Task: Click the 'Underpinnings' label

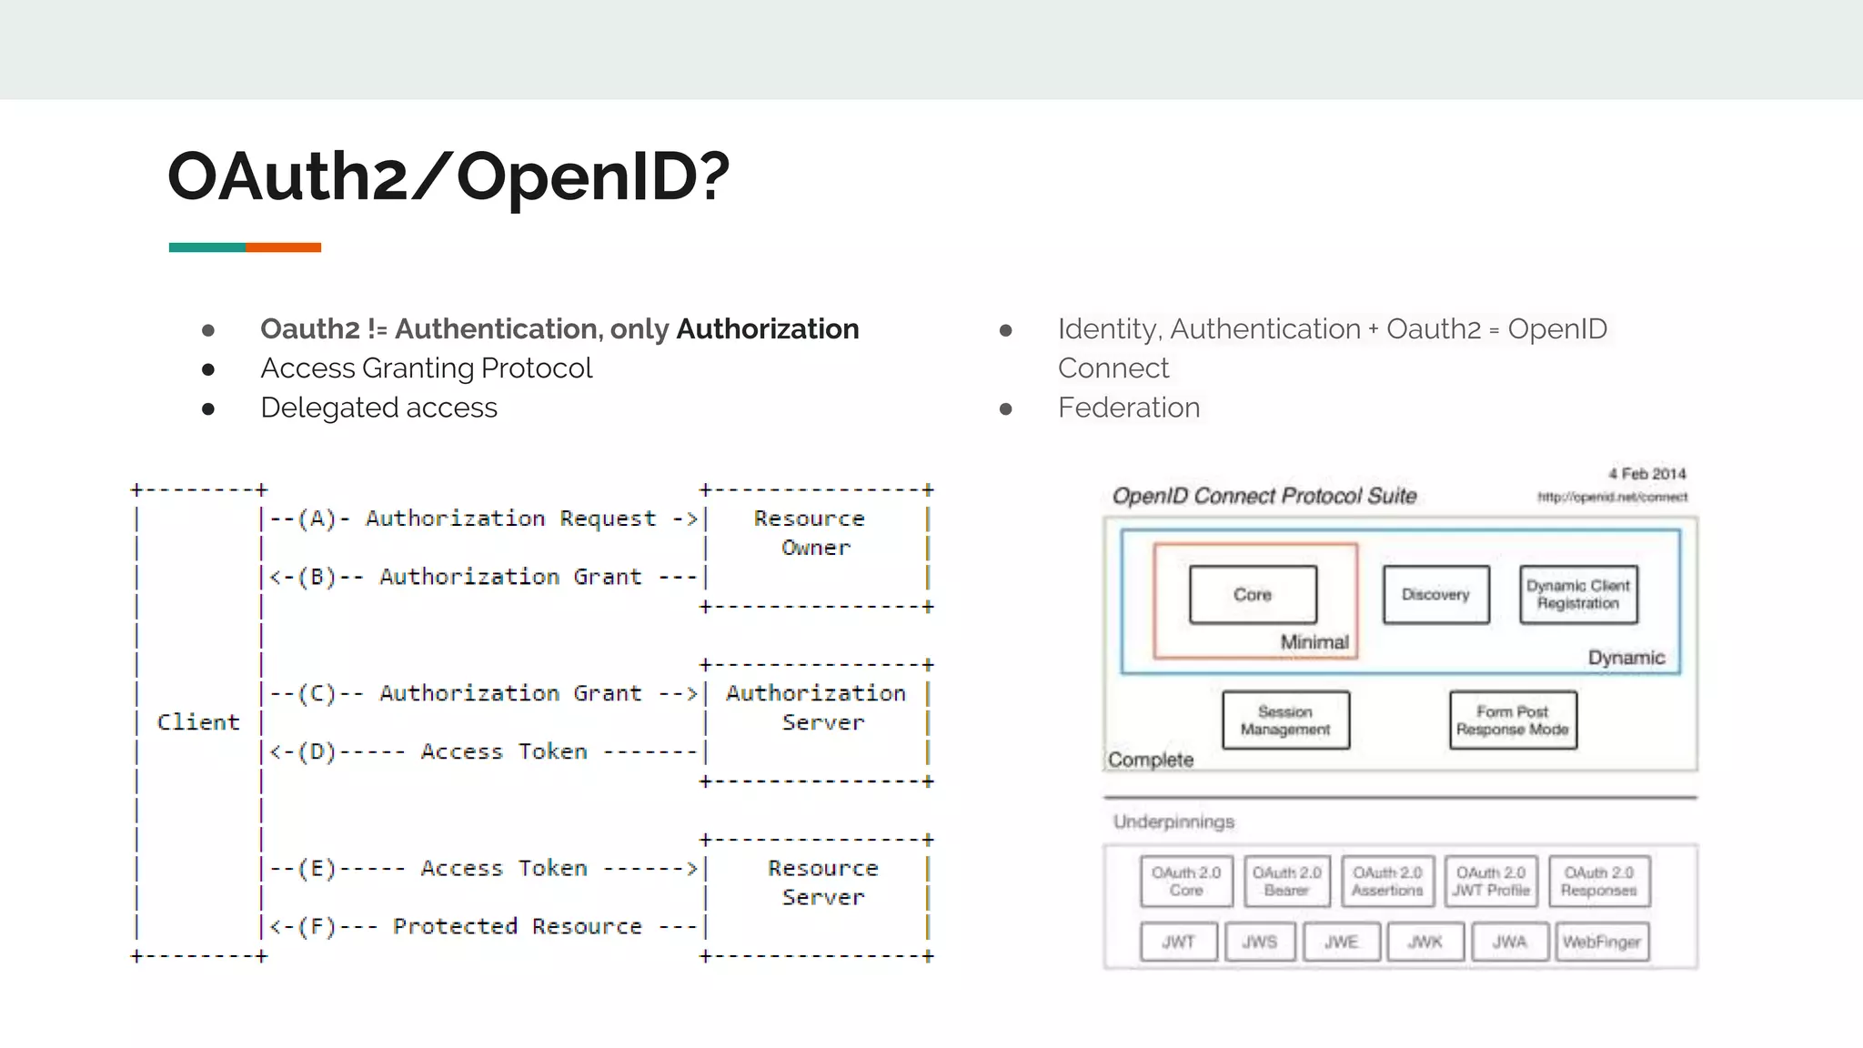Action: (1173, 821)
